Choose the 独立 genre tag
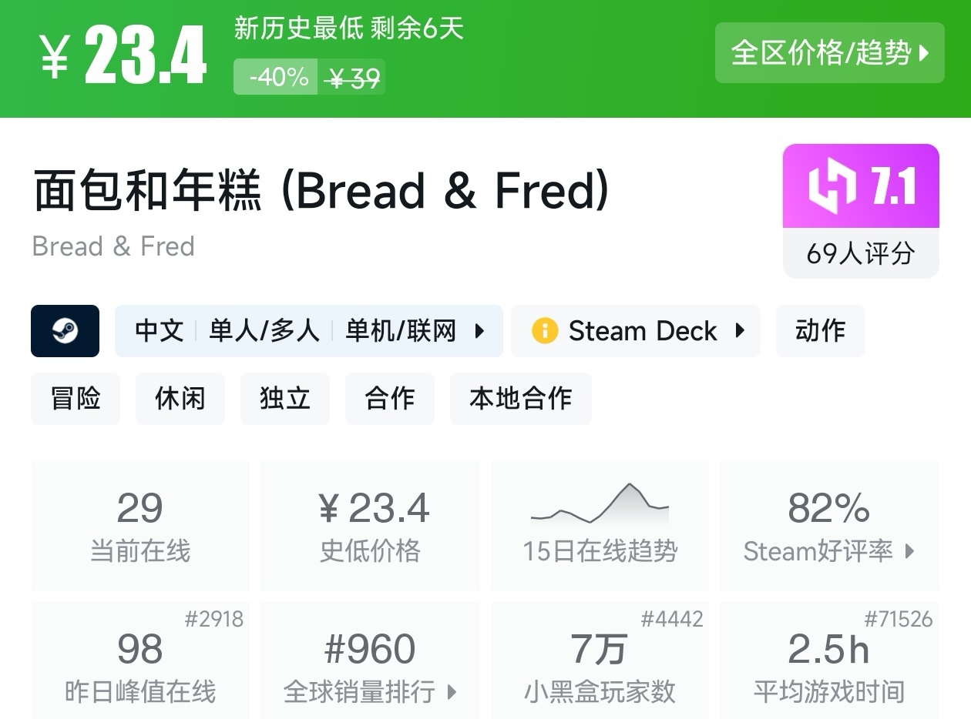This screenshot has width=971, height=719. 284,399
